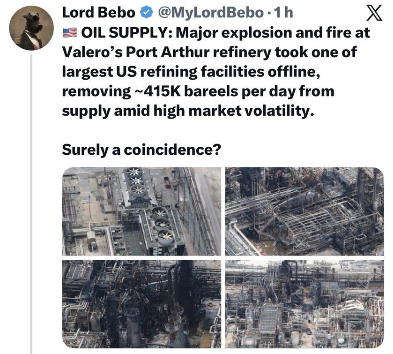Open the cooling-fans refinery photo
This screenshot has width=393, height=354.
point(141,211)
